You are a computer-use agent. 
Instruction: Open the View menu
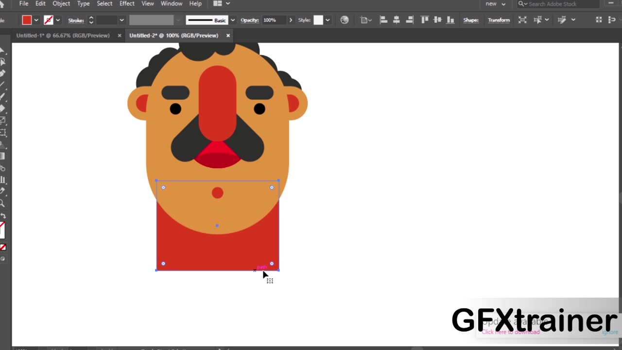click(148, 3)
